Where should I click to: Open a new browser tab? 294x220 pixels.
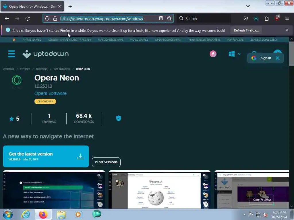[70, 7]
